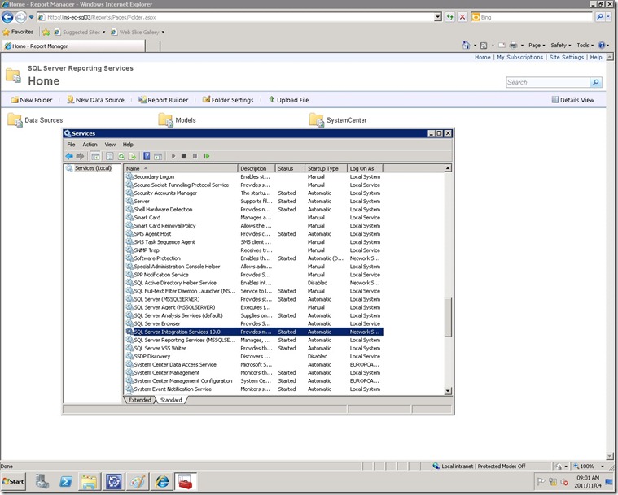
Task: Open the Action menu in Services
Action: pyautogui.click(x=90, y=145)
